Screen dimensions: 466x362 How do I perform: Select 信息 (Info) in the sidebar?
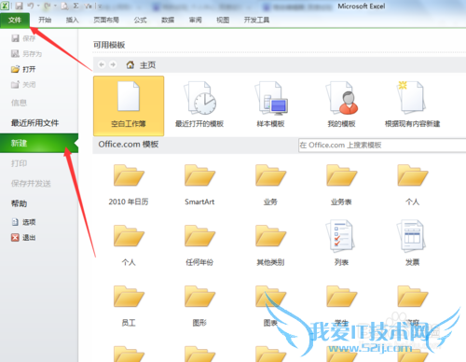click(x=19, y=103)
